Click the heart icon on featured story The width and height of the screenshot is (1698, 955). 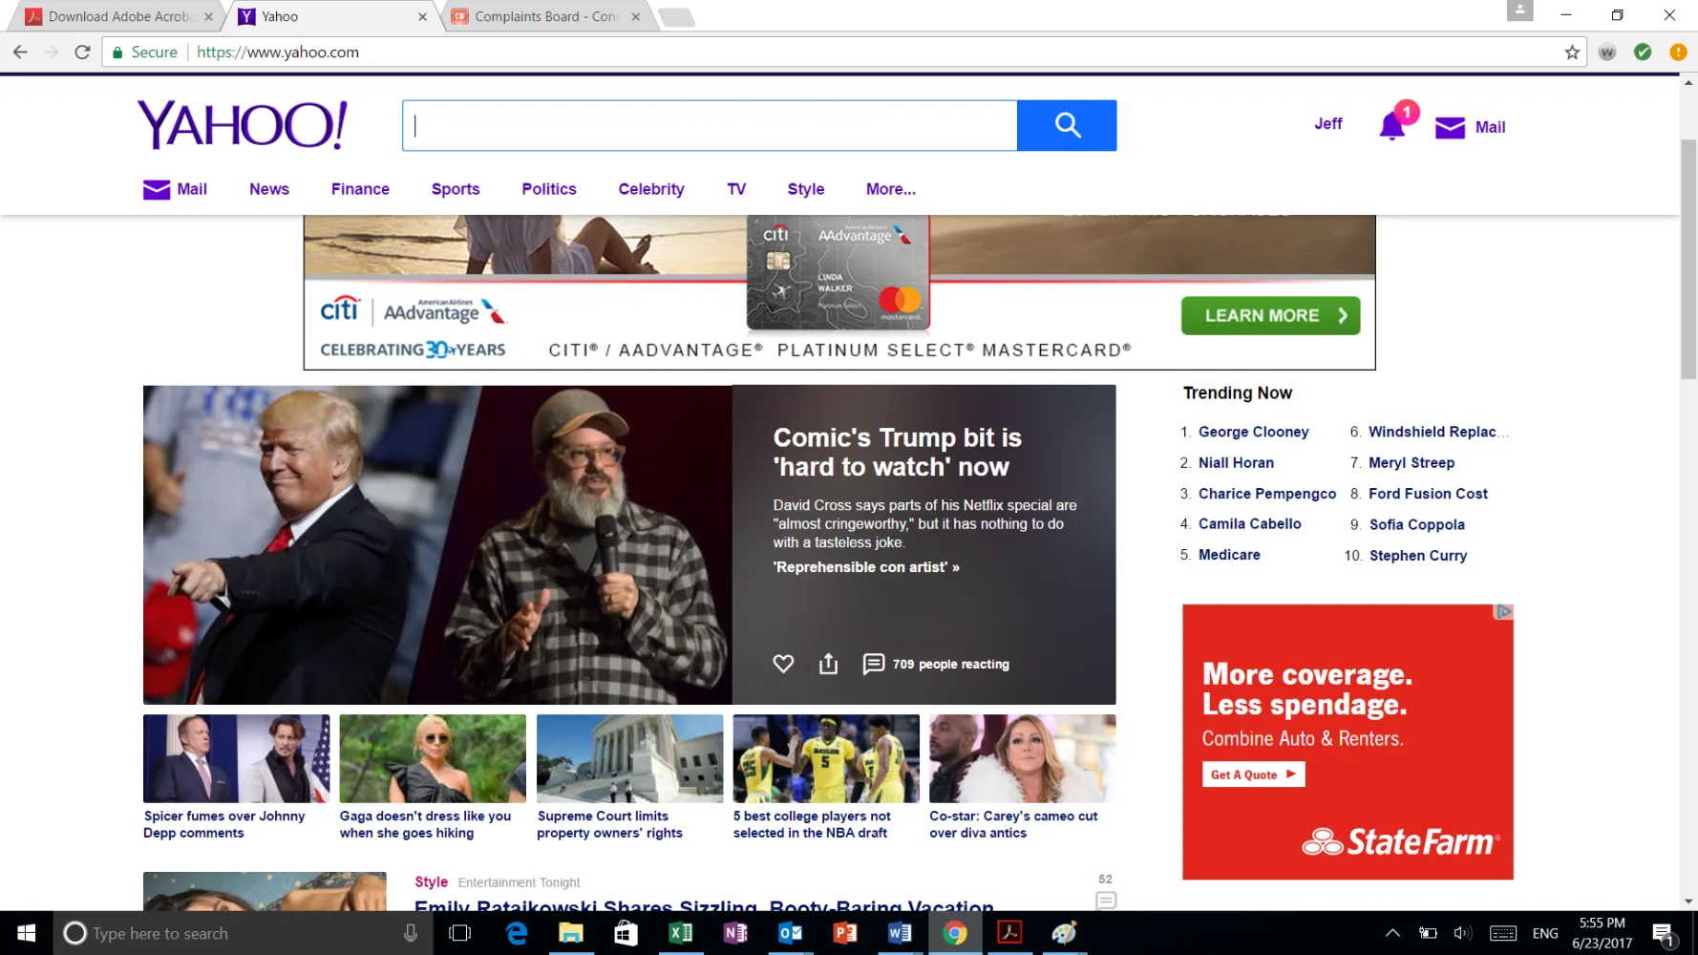point(783,664)
